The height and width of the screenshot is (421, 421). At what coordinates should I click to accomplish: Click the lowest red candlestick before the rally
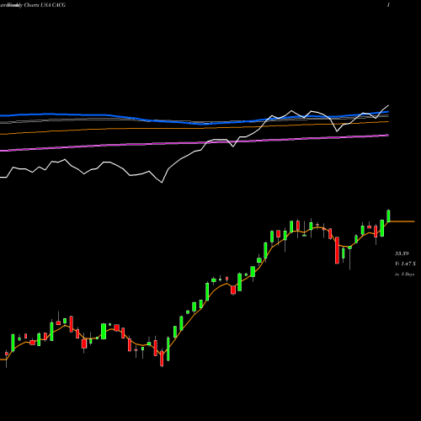pos(162,358)
